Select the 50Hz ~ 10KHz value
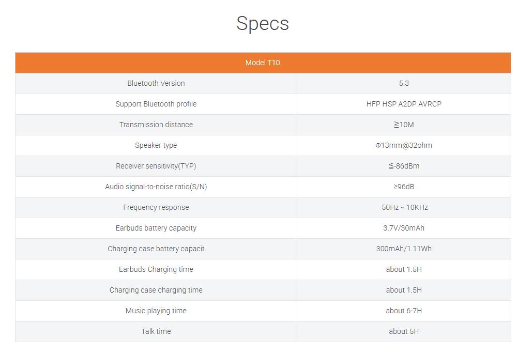Viewport: 518px width, 352px height. 405,207
